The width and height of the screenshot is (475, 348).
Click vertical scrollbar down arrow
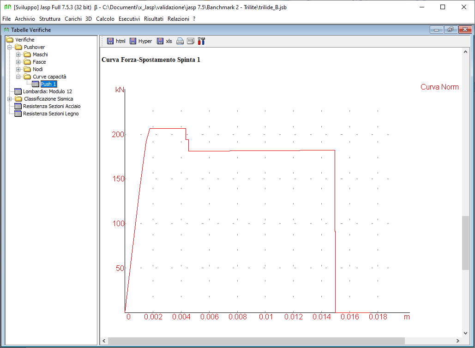(x=465, y=333)
